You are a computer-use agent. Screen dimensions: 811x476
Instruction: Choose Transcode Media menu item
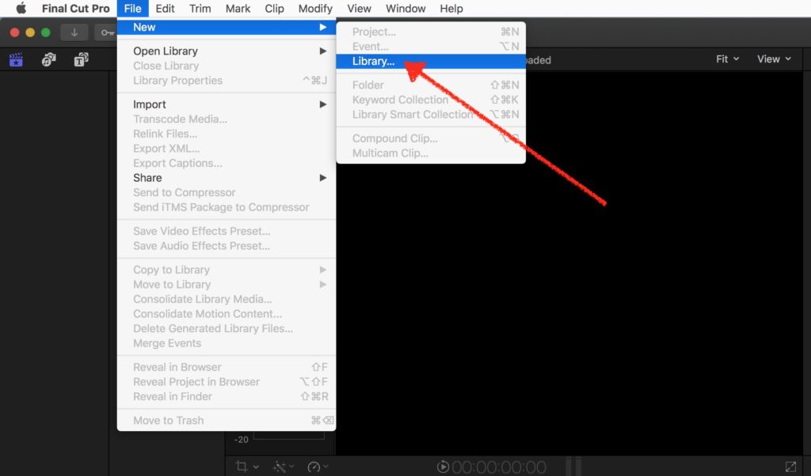click(x=227, y=119)
